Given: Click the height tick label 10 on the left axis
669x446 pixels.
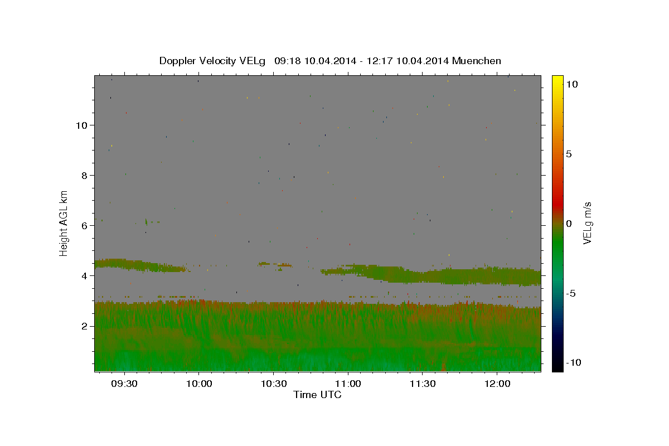Looking at the screenshot, I should 83,125.
